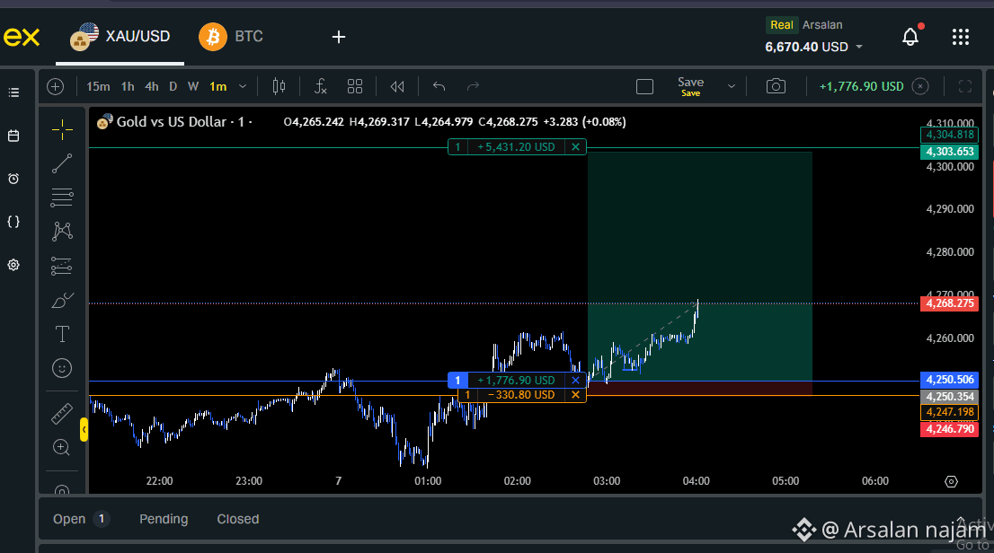Open the emoji and icons tool
The width and height of the screenshot is (994, 553).
click(x=62, y=368)
